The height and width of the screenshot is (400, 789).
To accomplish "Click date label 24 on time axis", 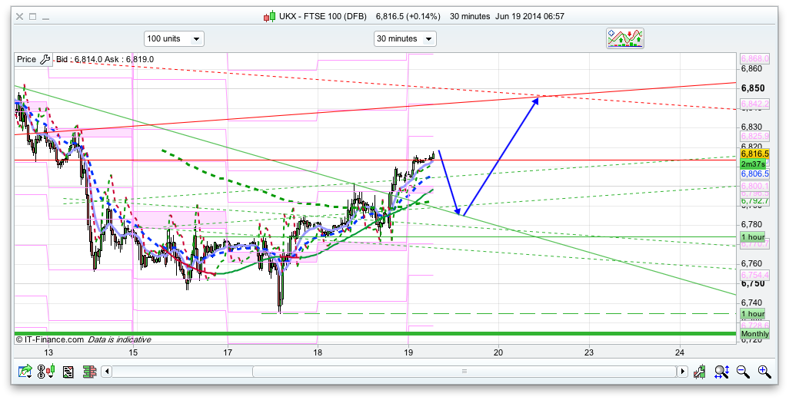I will pyautogui.click(x=679, y=352).
